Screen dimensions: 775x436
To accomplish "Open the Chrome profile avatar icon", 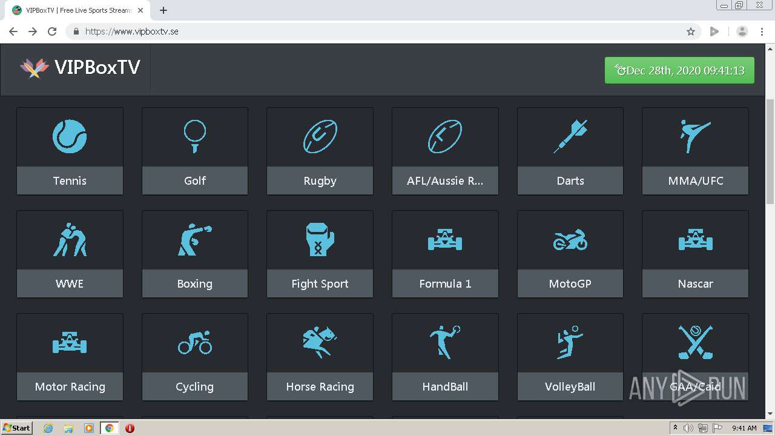I will (x=742, y=31).
